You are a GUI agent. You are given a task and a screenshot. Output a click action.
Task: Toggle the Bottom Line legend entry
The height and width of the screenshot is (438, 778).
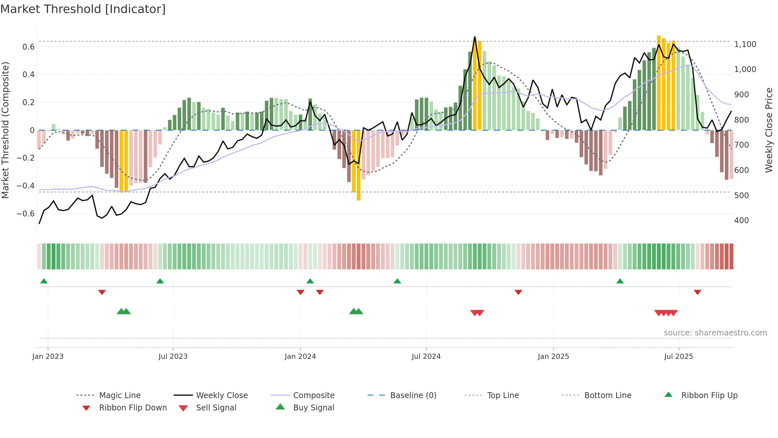(596, 395)
